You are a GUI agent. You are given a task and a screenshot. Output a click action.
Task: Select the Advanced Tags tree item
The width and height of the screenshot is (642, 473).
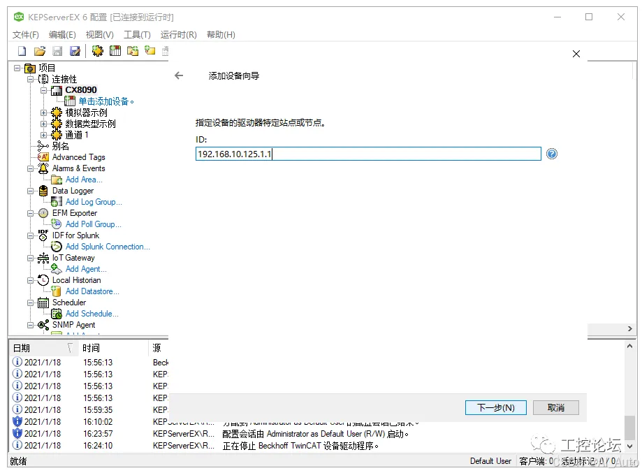click(x=79, y=157)
